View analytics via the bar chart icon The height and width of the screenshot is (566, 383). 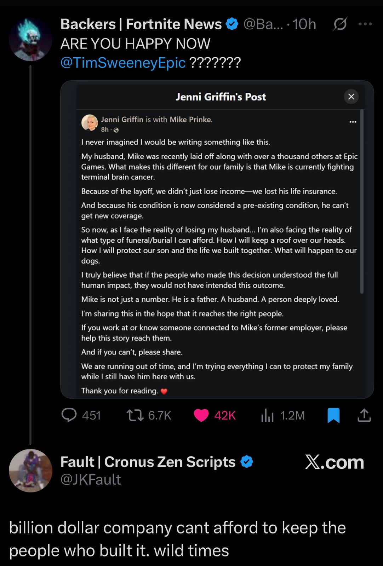coord(267,416)
